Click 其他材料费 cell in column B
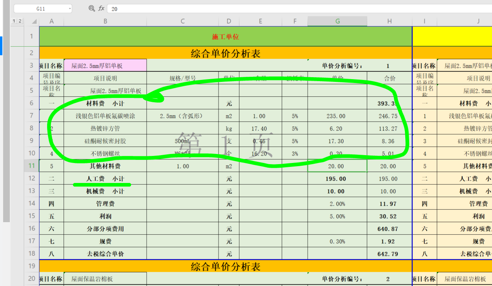The height and width of the screenshot is (286, 492). pyautogui.click(x=105, y=166)
